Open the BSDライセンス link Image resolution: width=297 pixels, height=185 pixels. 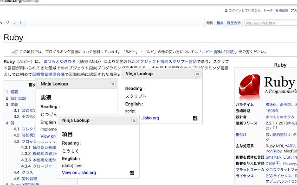point(278,176)
